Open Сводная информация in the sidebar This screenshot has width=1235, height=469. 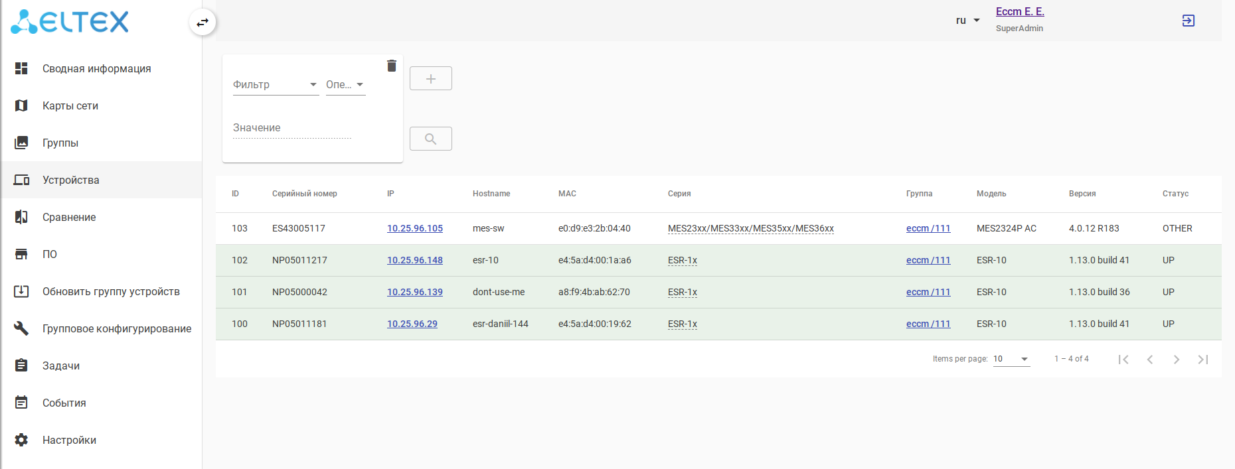coord(96,68)
